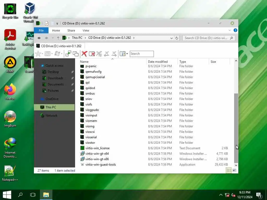267x200 pixels.
Task: Select the CD Drive (D:) virtio-win-0.1.262 tab
Action: click(59, 46)
